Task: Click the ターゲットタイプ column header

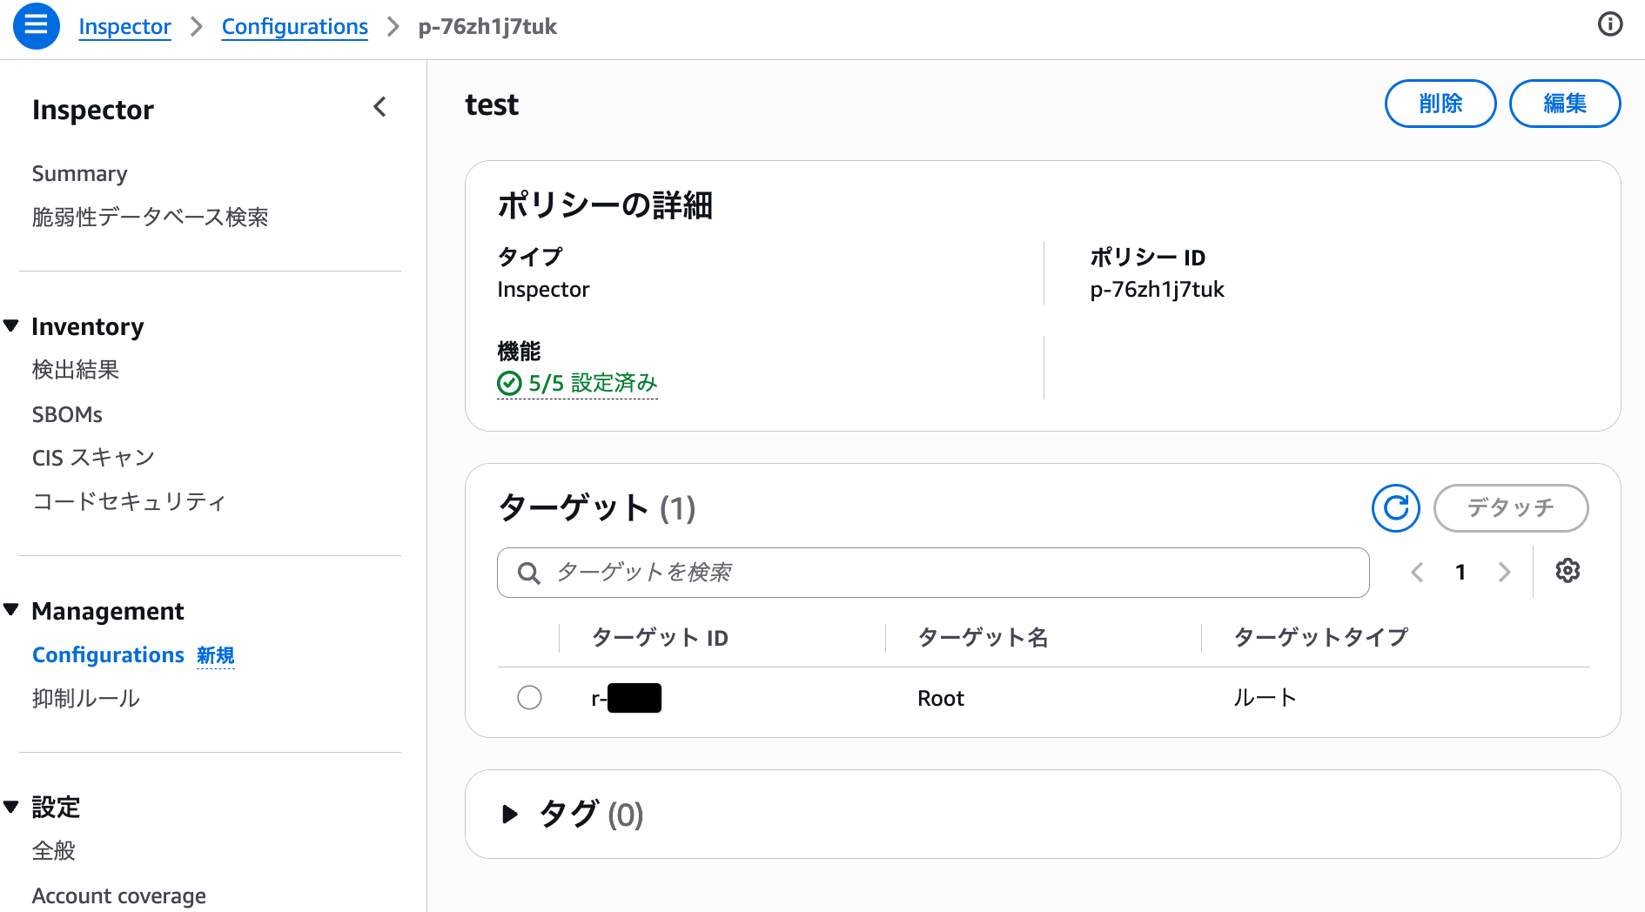Action: pyautogui.click(x=1320, y=638)
